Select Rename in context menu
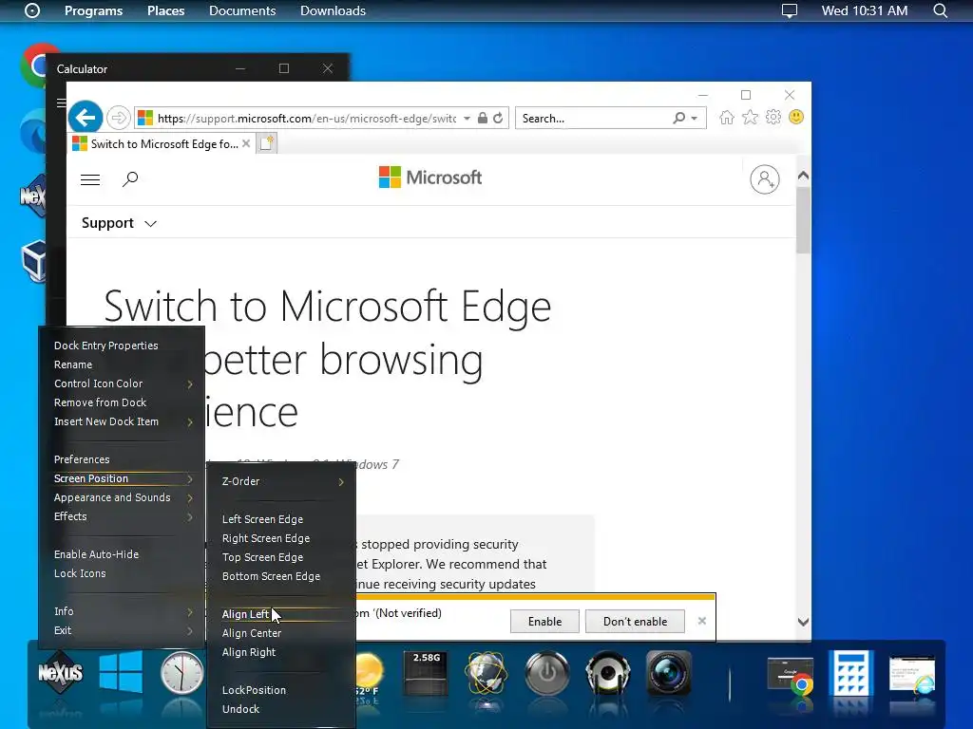Viewport: 973px width, 729px height. coord(73,364)
